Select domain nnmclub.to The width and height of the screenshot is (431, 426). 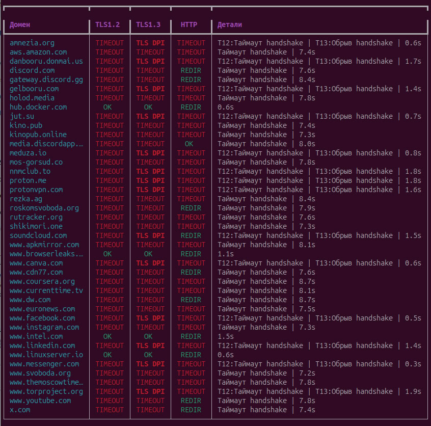[x=30, y=171]
